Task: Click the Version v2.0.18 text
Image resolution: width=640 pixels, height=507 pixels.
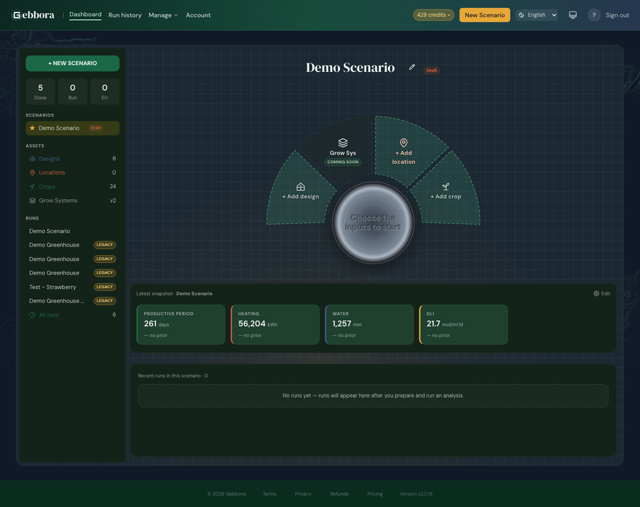Action: coord(416,494)
